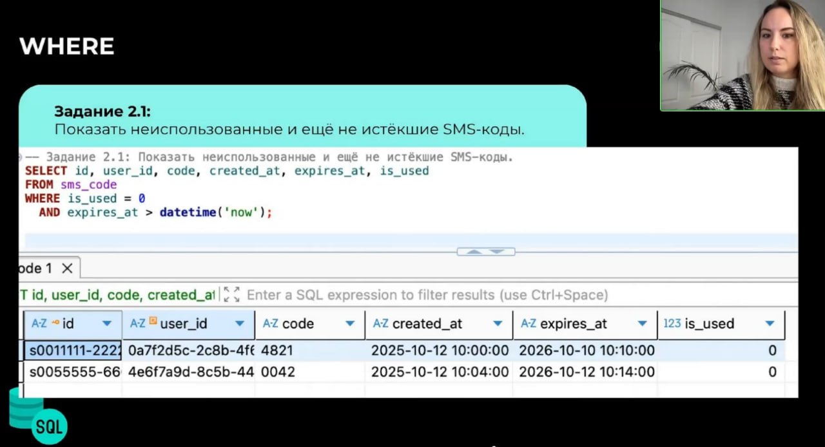Image resolution: width=825 pixels, height=447 pixels.
Task: Click the expand filter panel icon
Action: click(231, 295)
